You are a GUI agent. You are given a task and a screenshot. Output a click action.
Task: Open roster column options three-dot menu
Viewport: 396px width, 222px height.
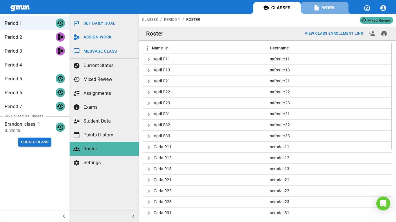point(148,48)
